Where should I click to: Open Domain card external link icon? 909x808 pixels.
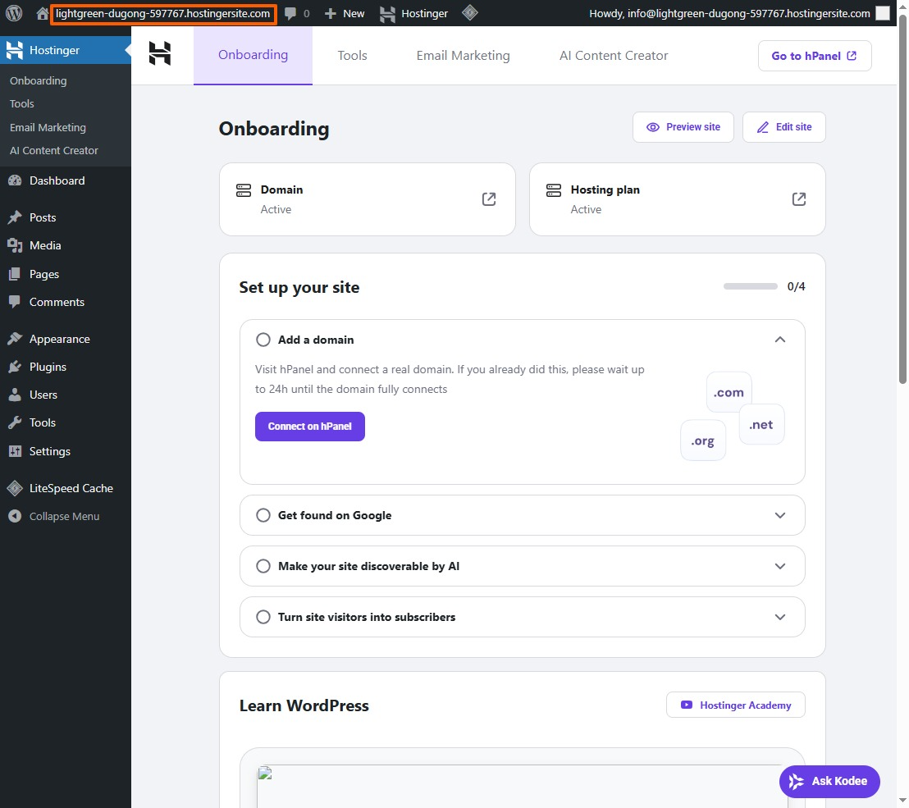click(x=489, y=199)
